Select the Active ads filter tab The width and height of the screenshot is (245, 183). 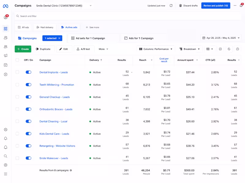(69, 27)
